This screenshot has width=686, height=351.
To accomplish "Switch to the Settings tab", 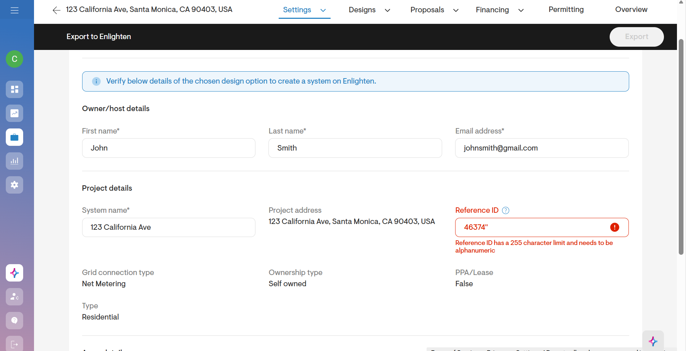I will [x=297, y=10].
